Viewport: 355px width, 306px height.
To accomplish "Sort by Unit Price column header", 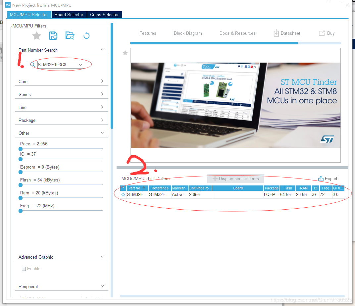I will pos(200,188).
